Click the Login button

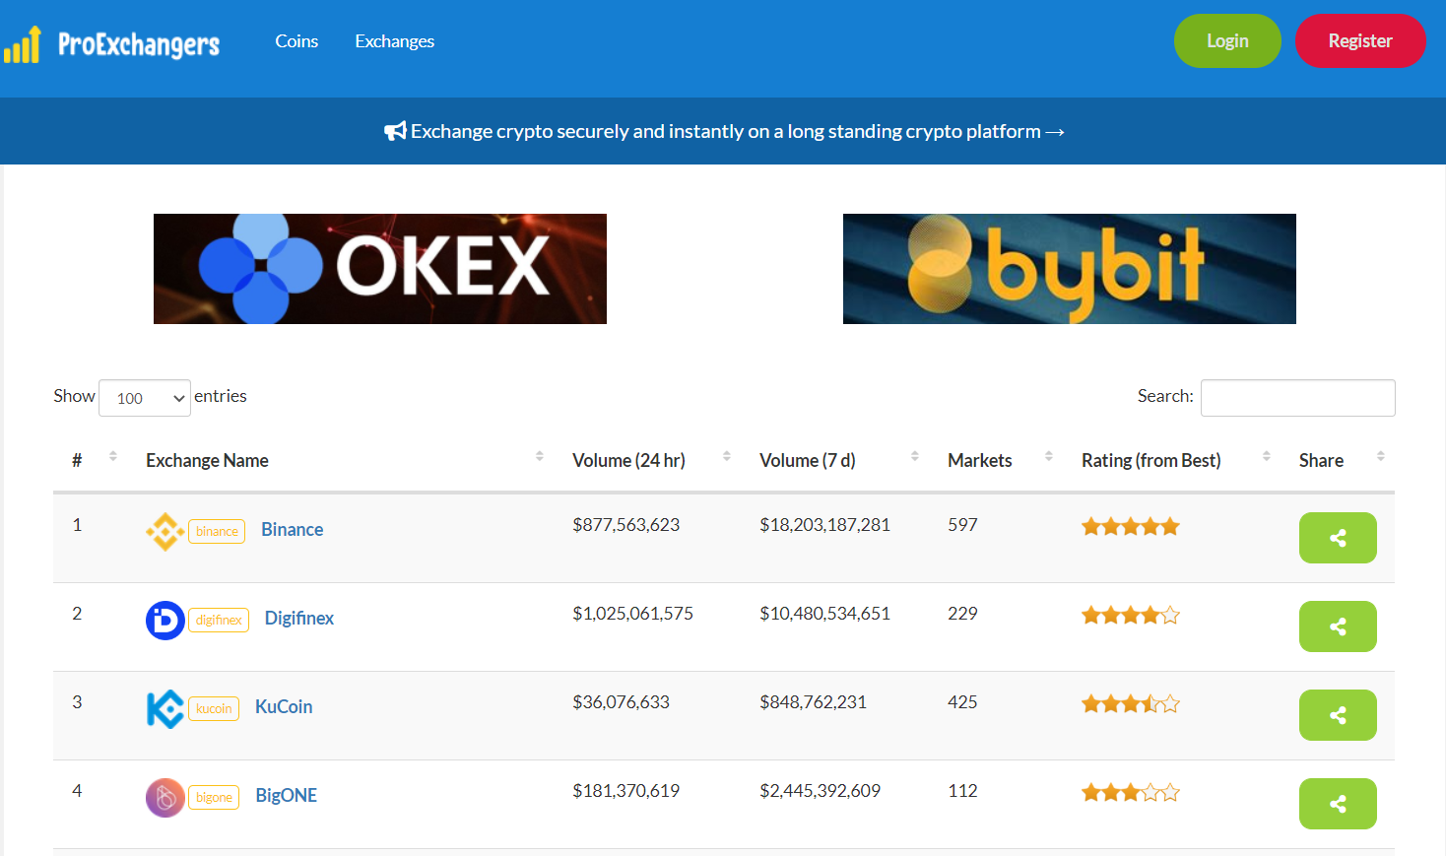(1227, 41)
